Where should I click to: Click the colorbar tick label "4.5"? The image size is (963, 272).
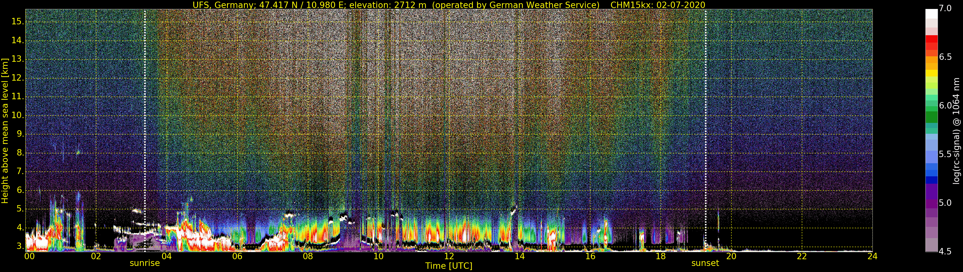[946, 252]
